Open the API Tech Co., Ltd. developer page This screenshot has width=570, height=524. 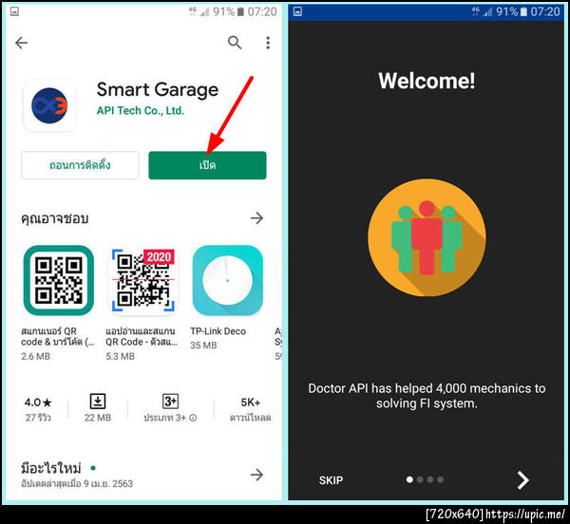[141, 111]
